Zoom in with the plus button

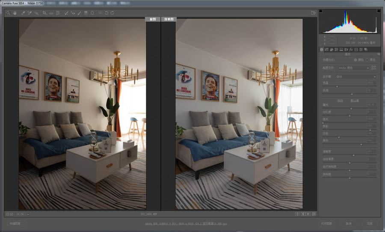[11, 214]
